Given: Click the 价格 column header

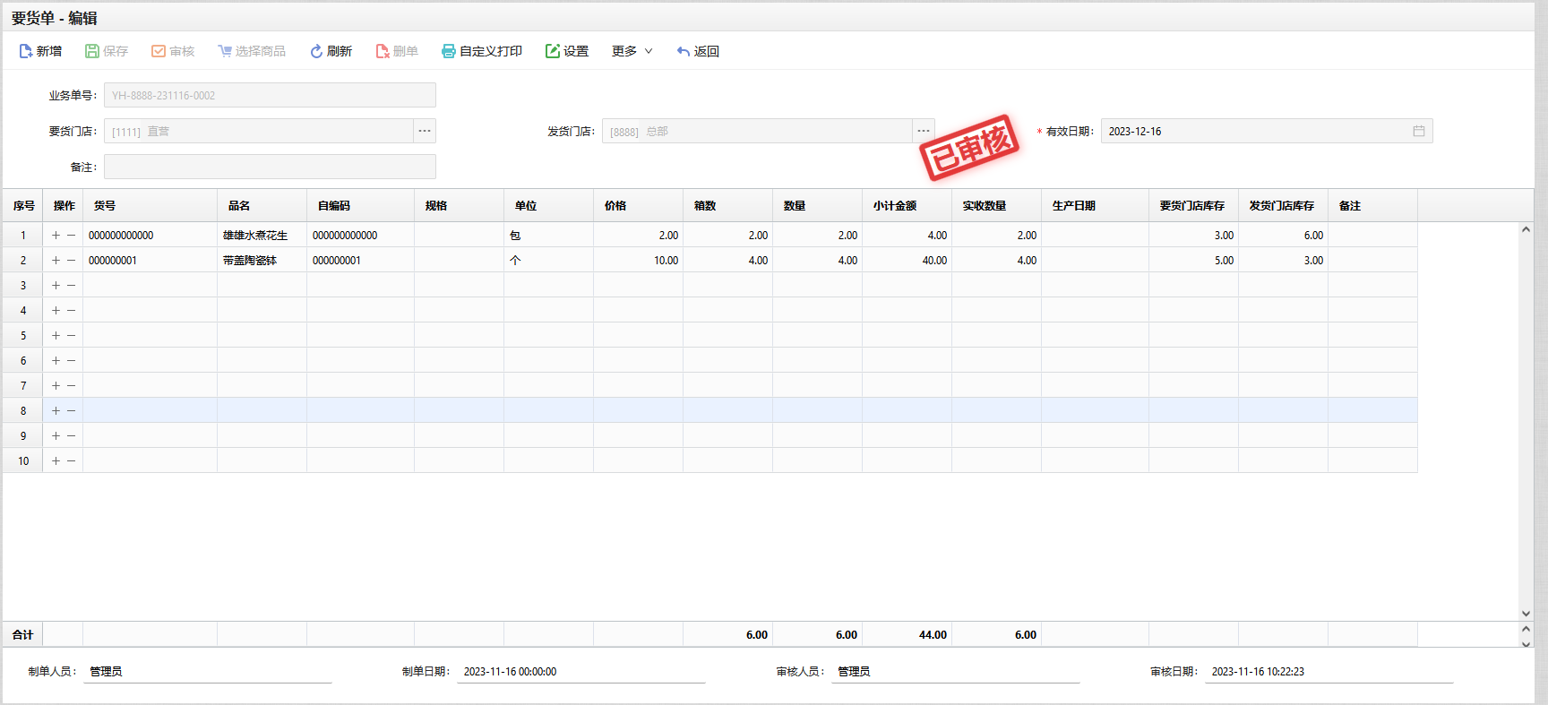Looking at the screenshot, I should (x=638, y=205).
